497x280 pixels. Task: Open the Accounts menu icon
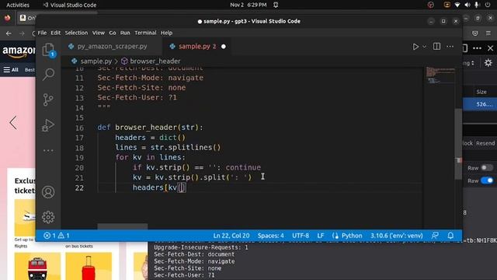coord(48,192)
